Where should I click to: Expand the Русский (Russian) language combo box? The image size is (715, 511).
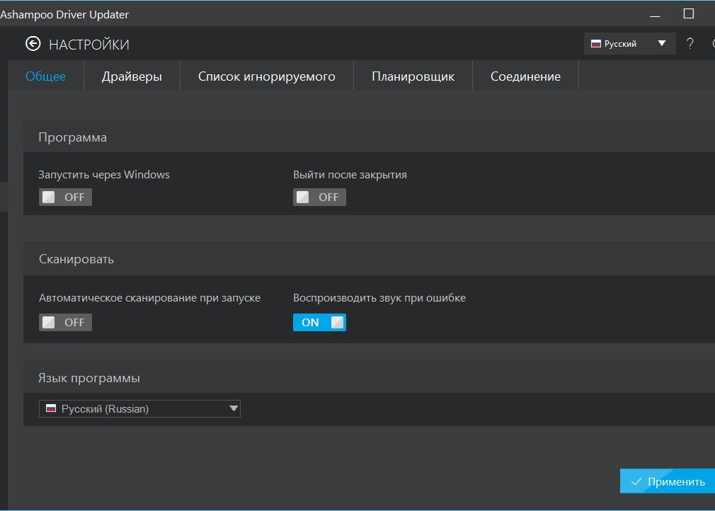tap(139, 409)
